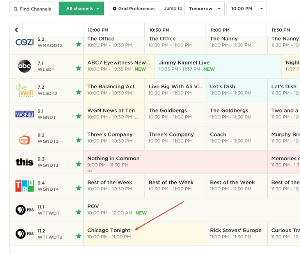Toggle favorite star for 11.1 WTTWDT
The height and width of the screenshot is (254, 300).
(79, 212)
